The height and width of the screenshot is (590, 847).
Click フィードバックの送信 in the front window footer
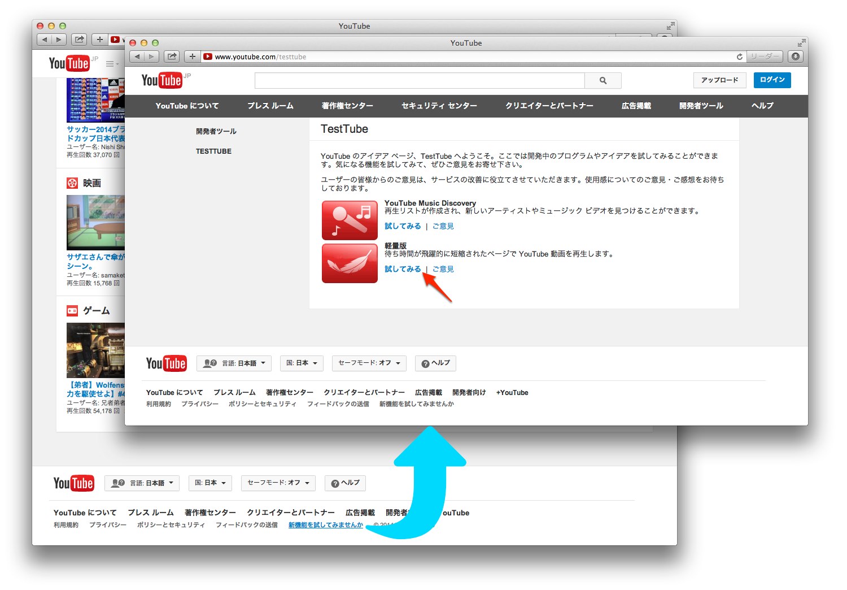(x=338, y=404)
